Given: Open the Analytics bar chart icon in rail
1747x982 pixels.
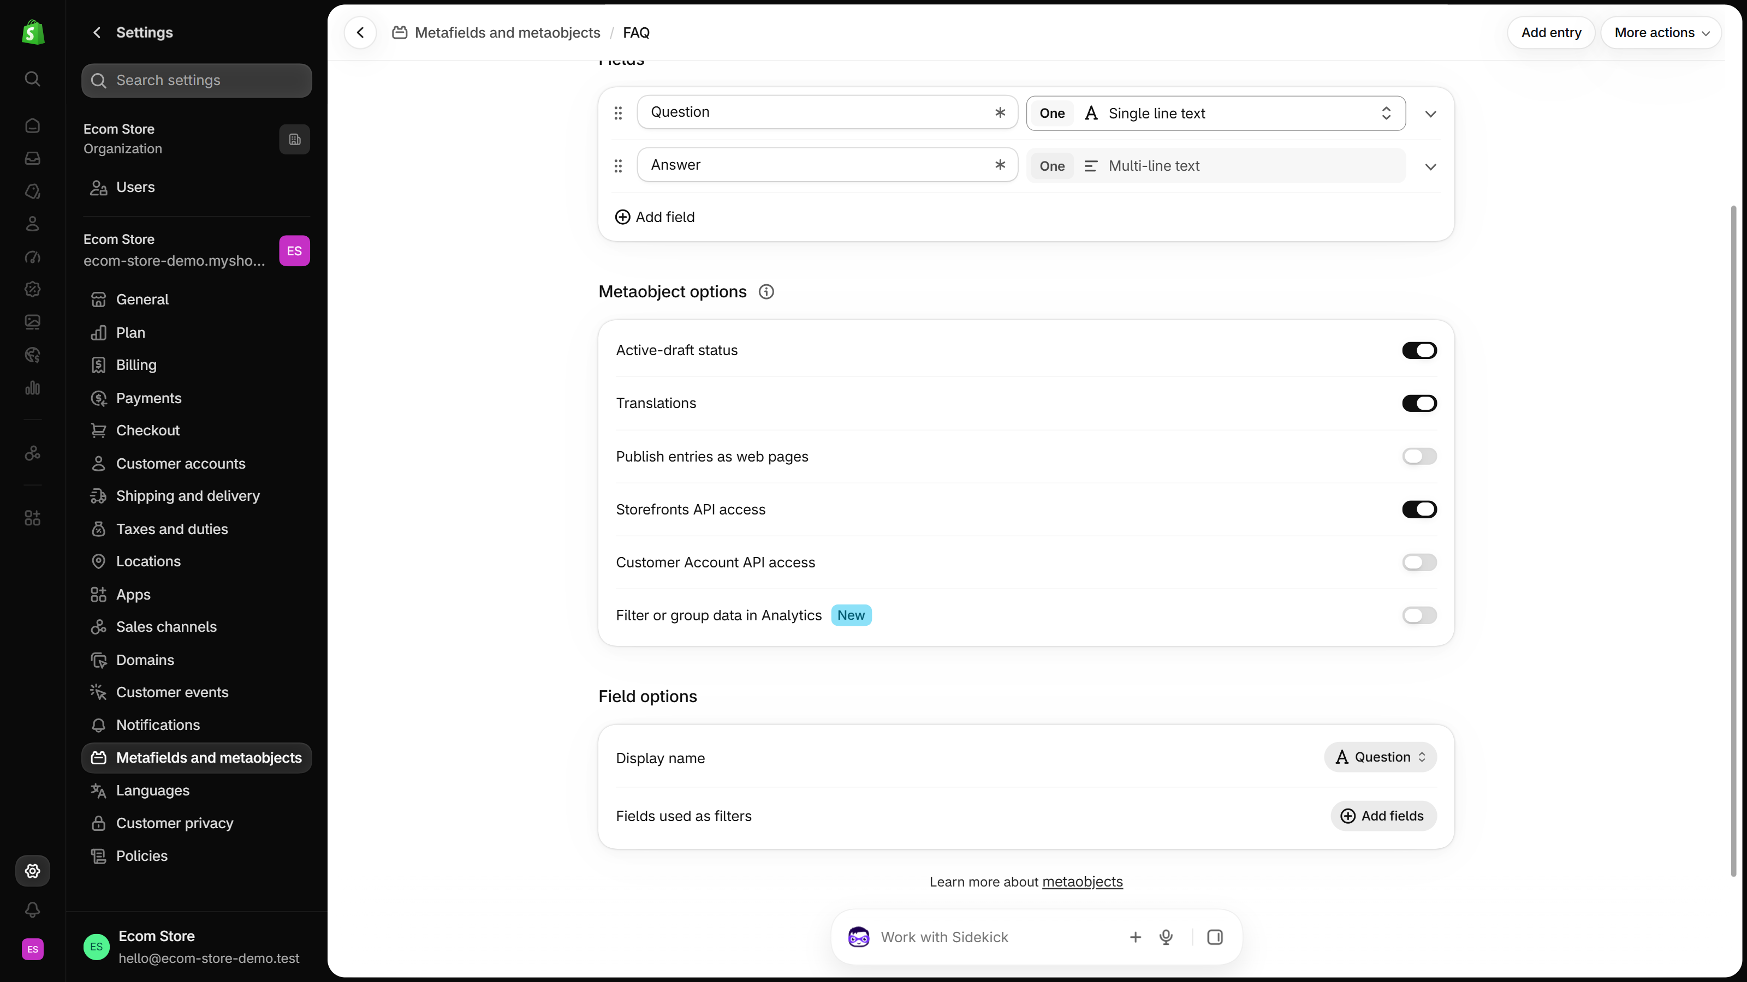Looking at the screenshot, I should click(33, 388).
